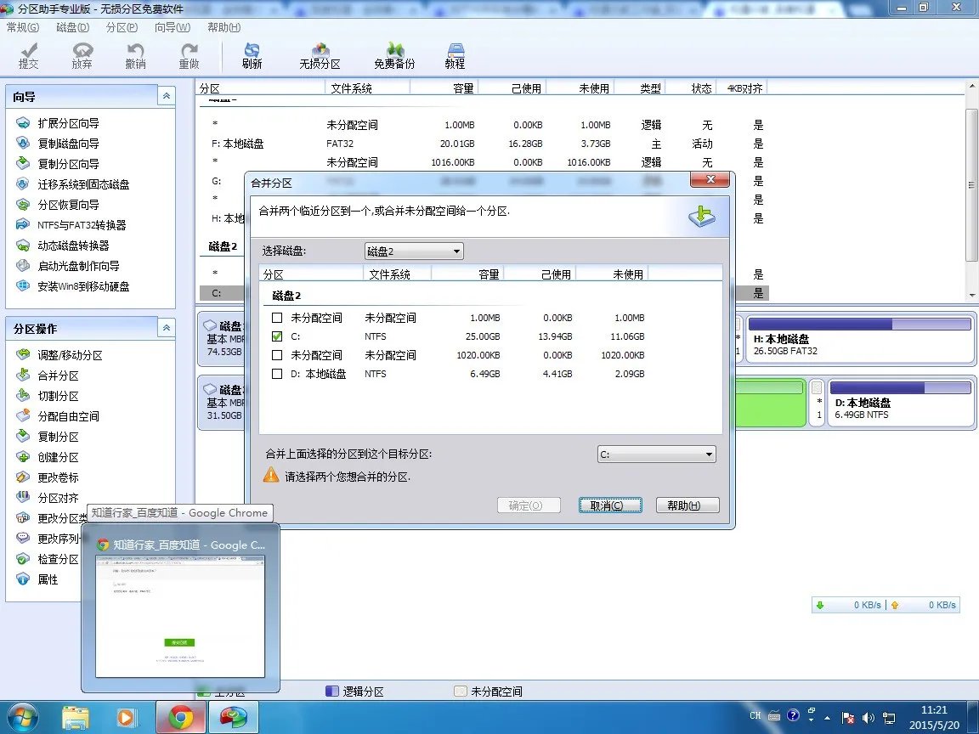Click the 取消(C) button in dialog
The image size is (979, 734).
[x=609, y=505]
